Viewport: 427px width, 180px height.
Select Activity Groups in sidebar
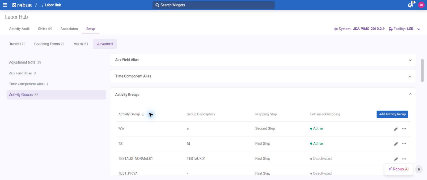point(56,95)
